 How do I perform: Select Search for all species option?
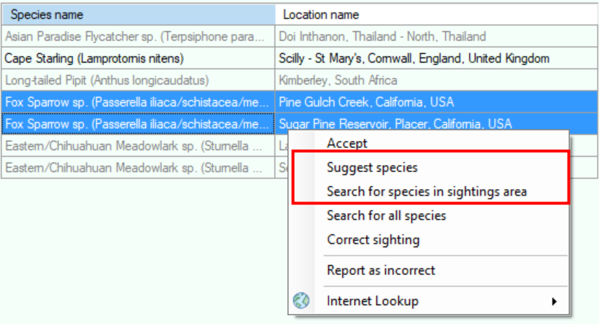pos(428,215)
